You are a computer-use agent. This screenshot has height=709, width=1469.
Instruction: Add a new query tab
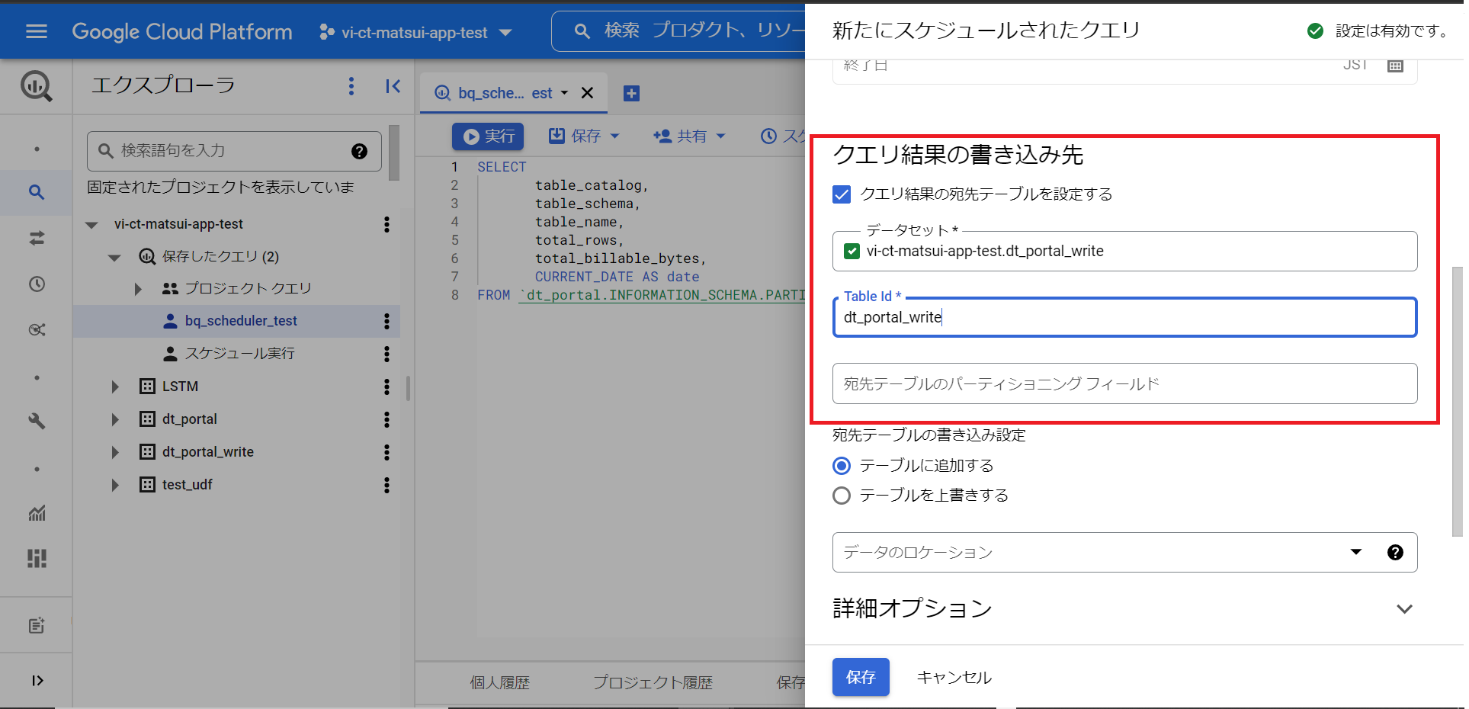pyautogui.click(x=631, y=93)
